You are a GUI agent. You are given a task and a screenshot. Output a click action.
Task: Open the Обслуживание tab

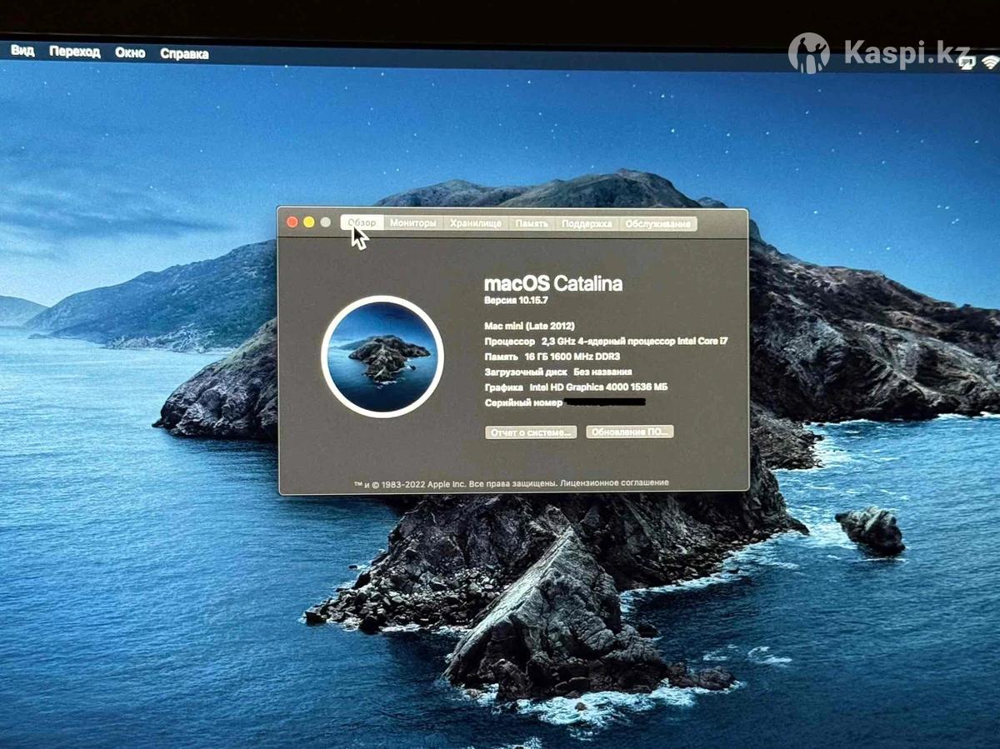coord(657,223)
